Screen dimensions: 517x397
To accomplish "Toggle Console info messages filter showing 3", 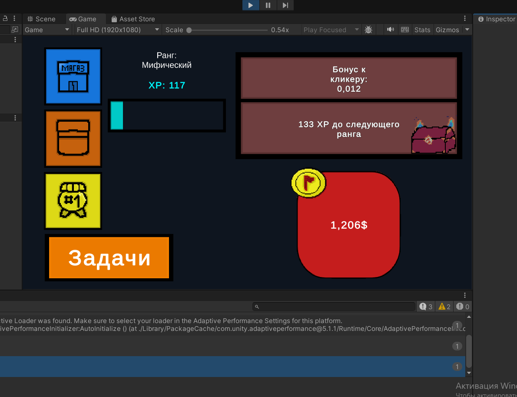I will 426,307.
